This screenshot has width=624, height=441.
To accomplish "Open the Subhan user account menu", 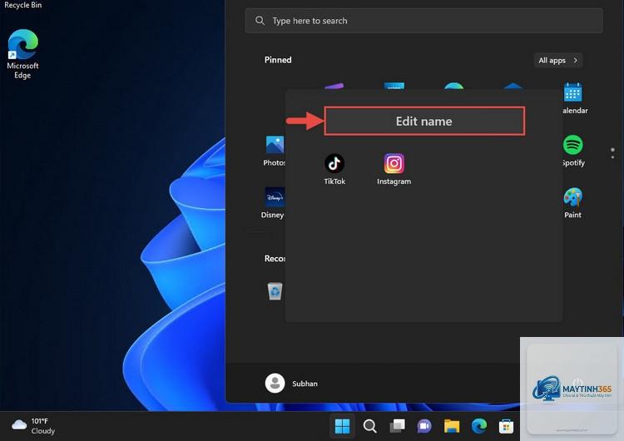I will tap(292, 384).
